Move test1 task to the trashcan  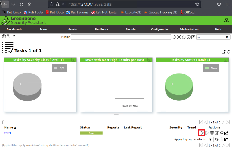tap(212, 133)
